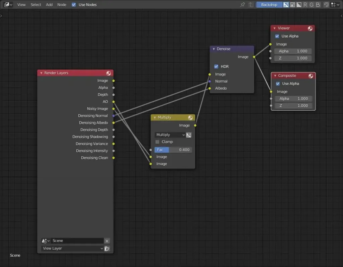Click Render Layers AO output socket
This screenshot has width=343, height=267.
[114, 102]
